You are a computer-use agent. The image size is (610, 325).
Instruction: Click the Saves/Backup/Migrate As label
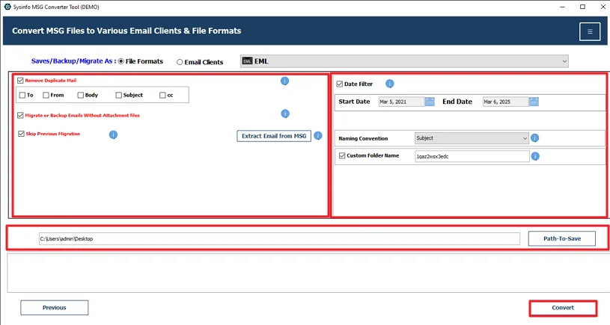[73, 61]
